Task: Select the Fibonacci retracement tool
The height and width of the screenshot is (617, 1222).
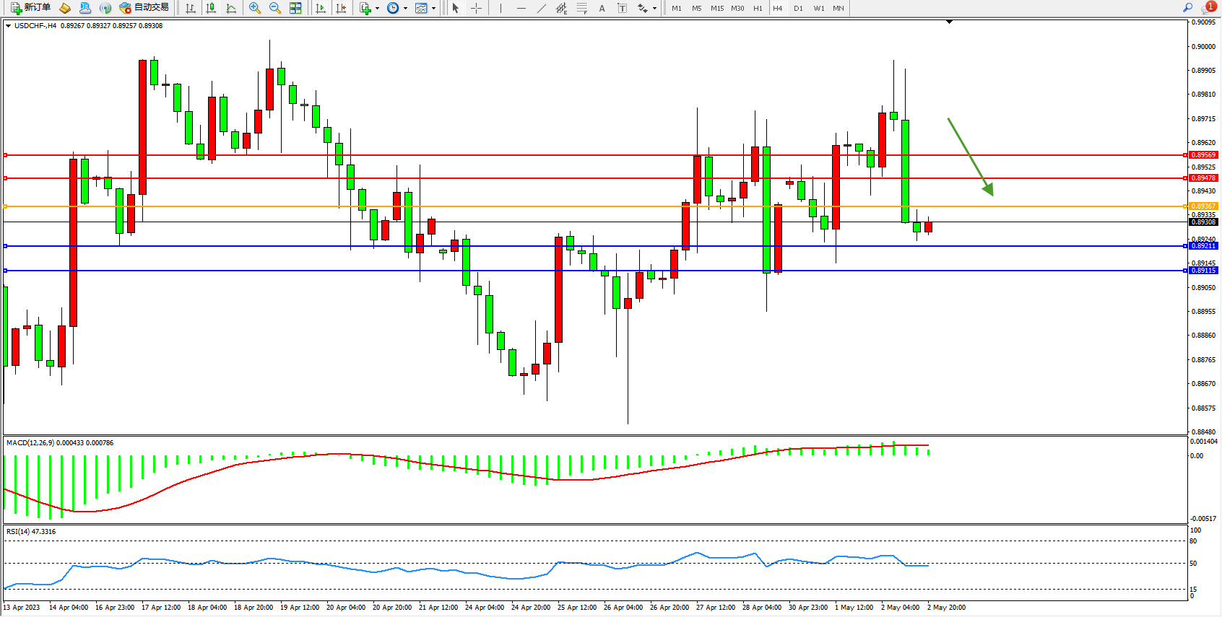Action: pyautogui.click(x=581, y=8)
